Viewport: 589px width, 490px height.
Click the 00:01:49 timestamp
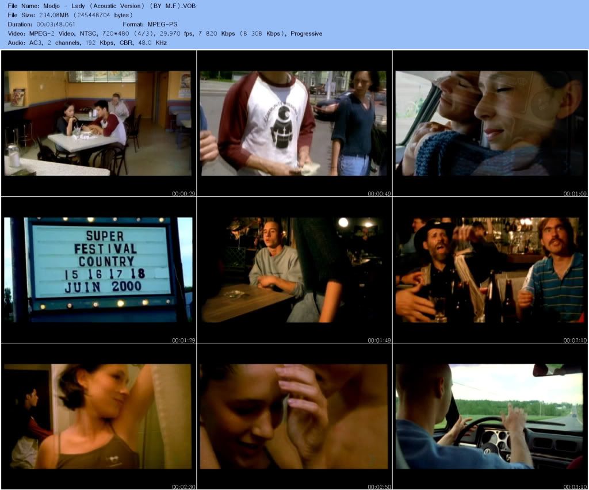click(379, 340)
